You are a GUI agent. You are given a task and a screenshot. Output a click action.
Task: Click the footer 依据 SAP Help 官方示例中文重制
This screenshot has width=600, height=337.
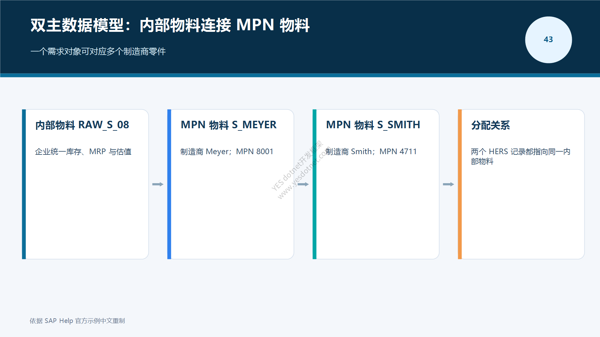tap(77, 321)
